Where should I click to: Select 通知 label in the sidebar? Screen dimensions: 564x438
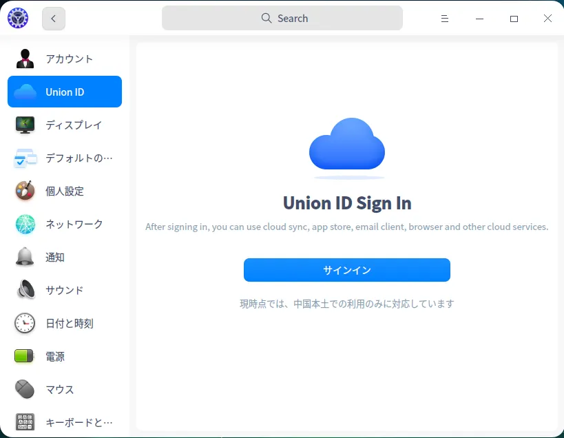tap(55, 257)
